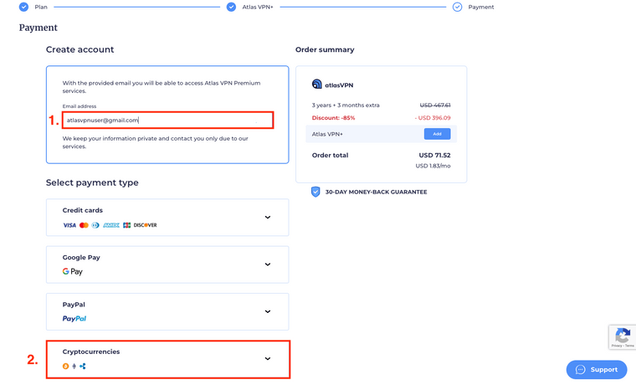Viewport: 636px width, 385px height.
Task: Click the Discover card logo
Action: pyautogui.click(x=146, y=225)
